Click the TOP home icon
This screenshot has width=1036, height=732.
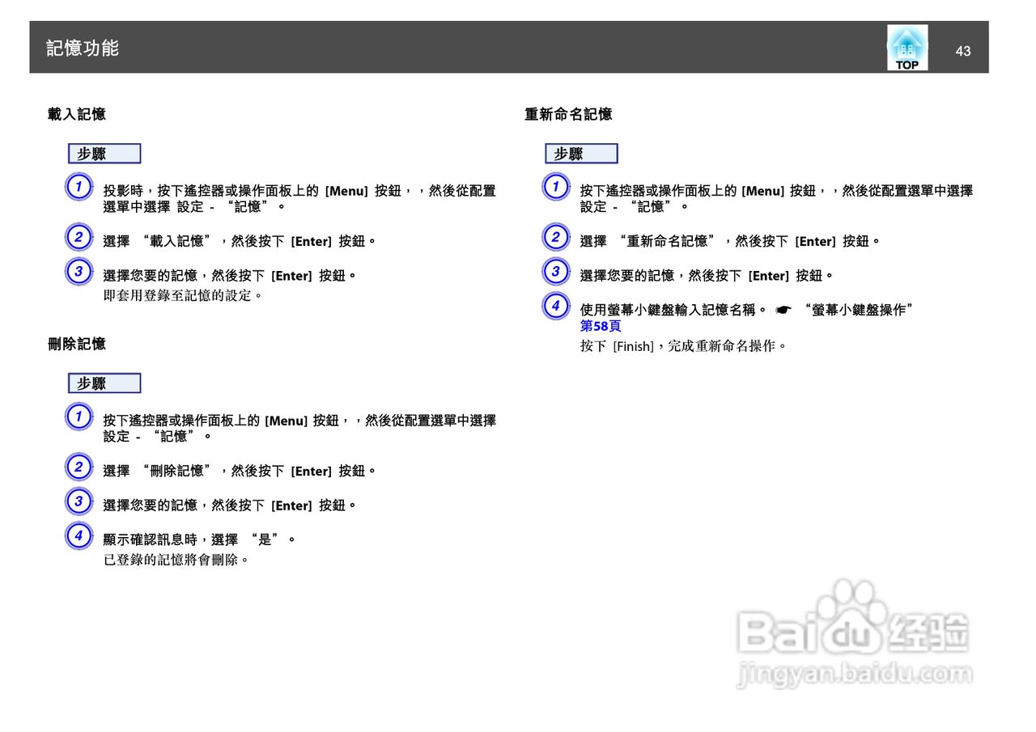tap(906, 47)
